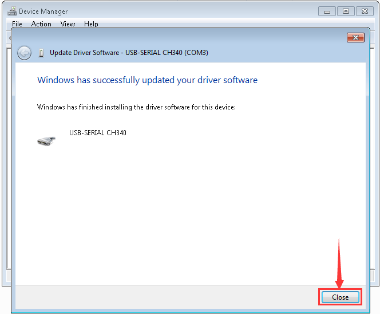Click the back arrow in the driver wizard
The height and width of the screenshot is (314, 380).
(24, 53)
